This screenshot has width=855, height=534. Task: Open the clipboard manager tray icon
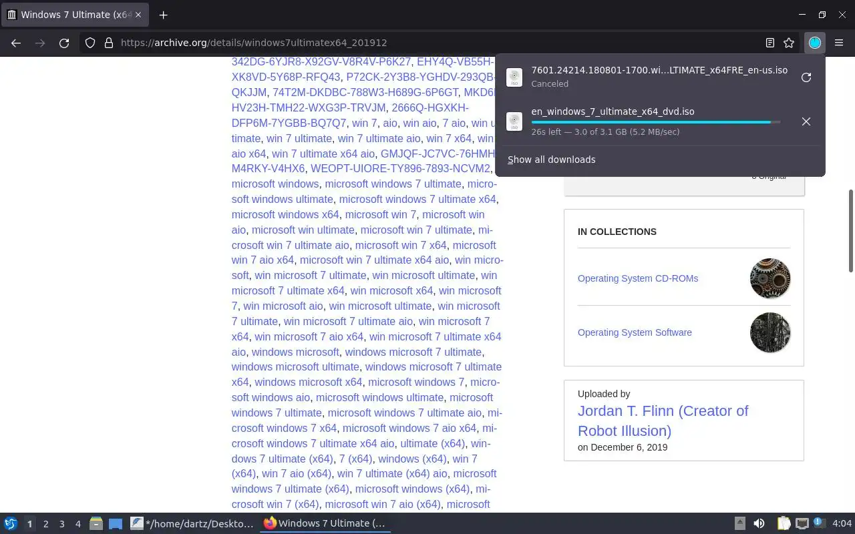tap(784, 523)
